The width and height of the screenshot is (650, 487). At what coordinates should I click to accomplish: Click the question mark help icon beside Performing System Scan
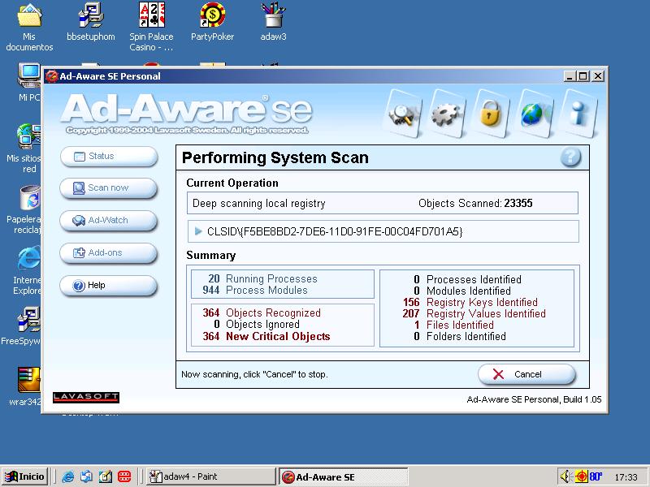(570, 157)
